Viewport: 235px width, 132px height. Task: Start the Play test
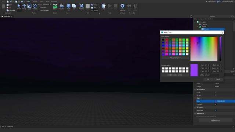coord(104,7)
